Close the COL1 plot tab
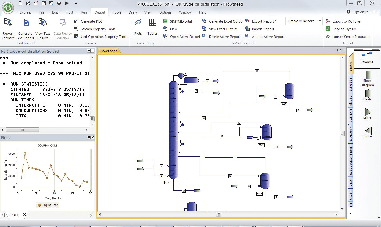 pyautogui.click(x=25, y=215)
